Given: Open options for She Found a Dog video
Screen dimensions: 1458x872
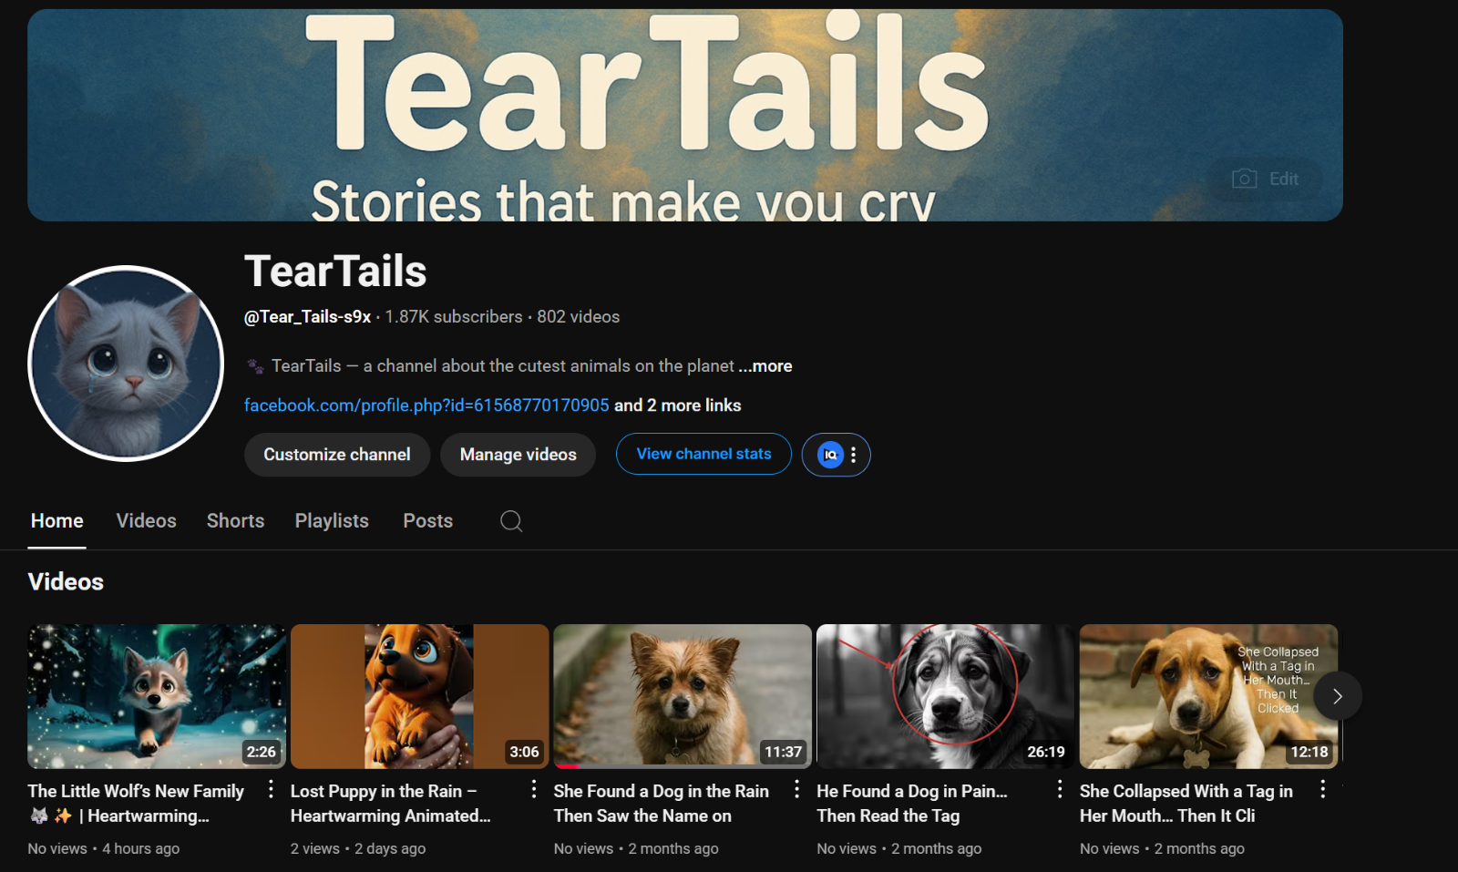Looking at the screenshot, I should (796, 790).
